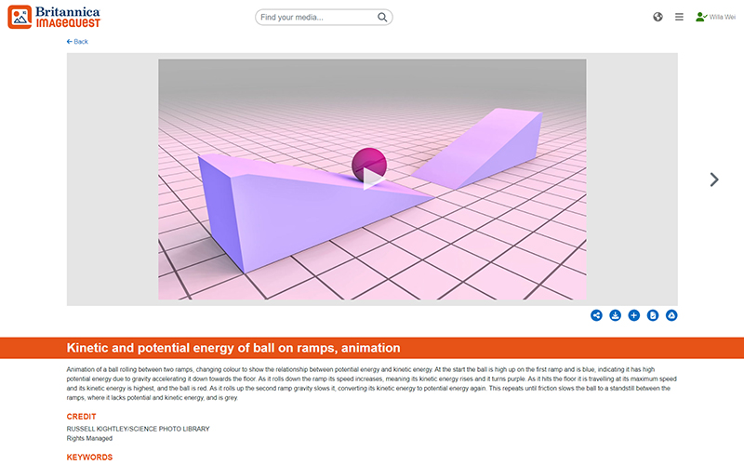Click the citation document icon
This screenshot has height=465, width=744.
click(x=653, y=315)
